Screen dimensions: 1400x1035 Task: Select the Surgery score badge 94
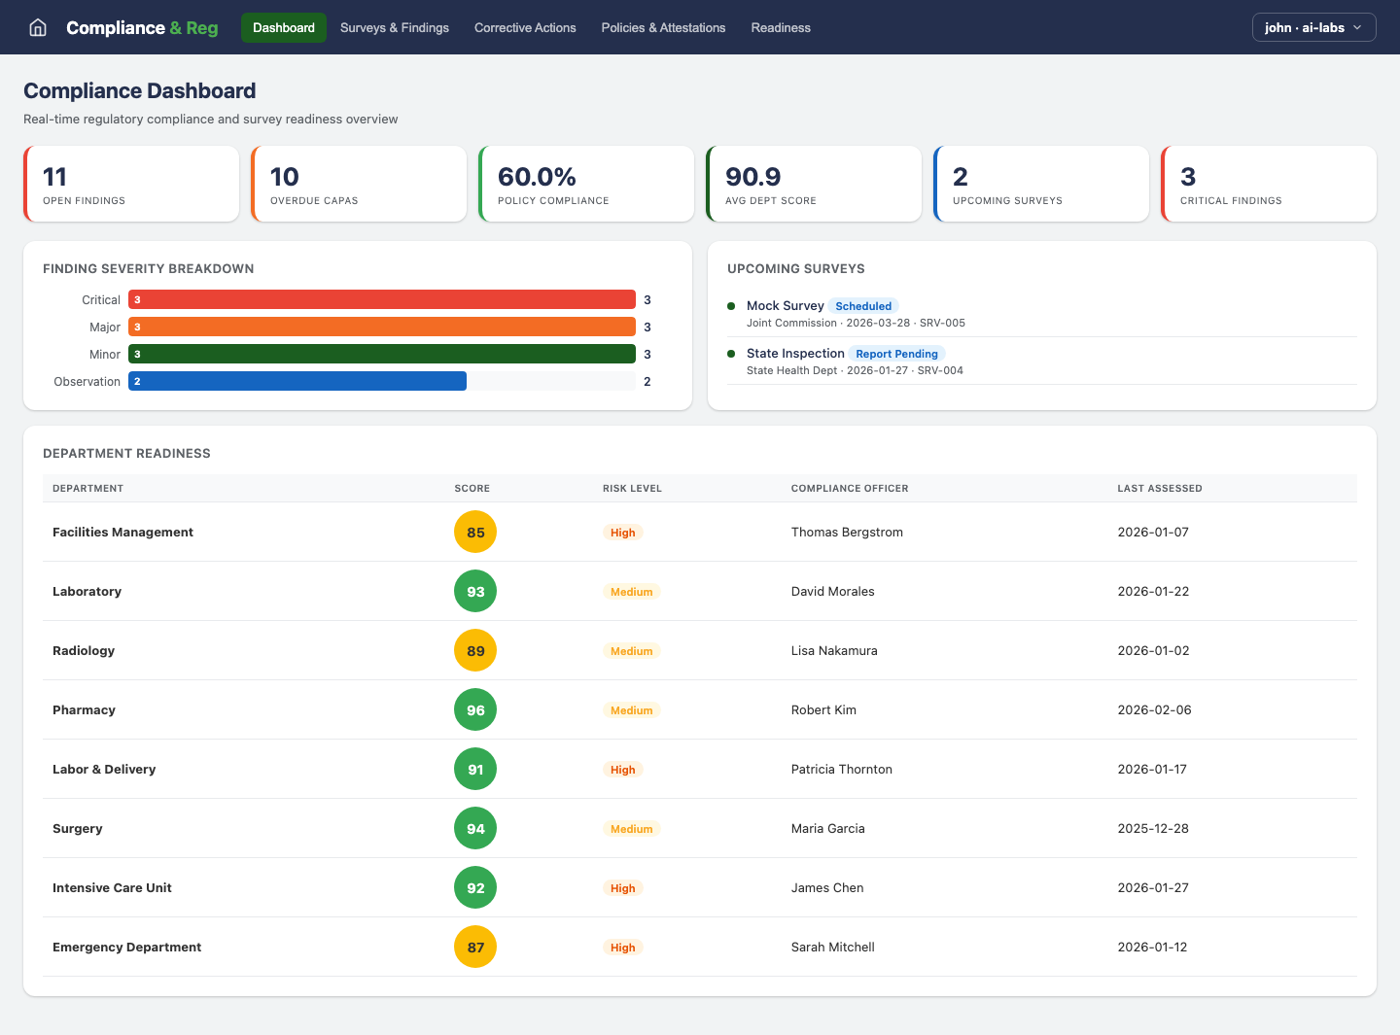click(475, 828)
